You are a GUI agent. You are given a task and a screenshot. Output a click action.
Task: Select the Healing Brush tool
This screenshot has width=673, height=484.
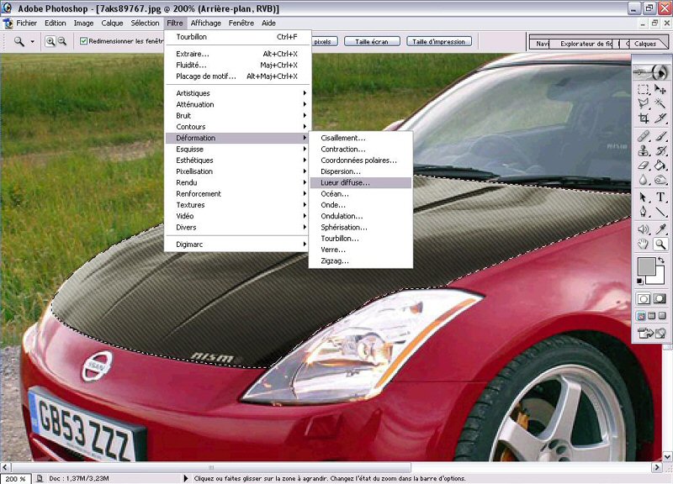pos(643,136)
